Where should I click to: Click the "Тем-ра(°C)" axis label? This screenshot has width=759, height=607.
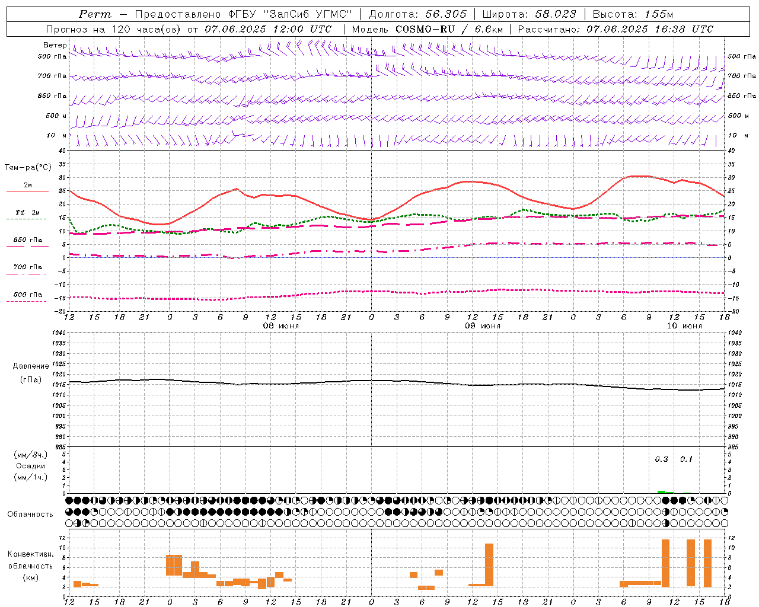pyautogui.click(x=28, y=168)
